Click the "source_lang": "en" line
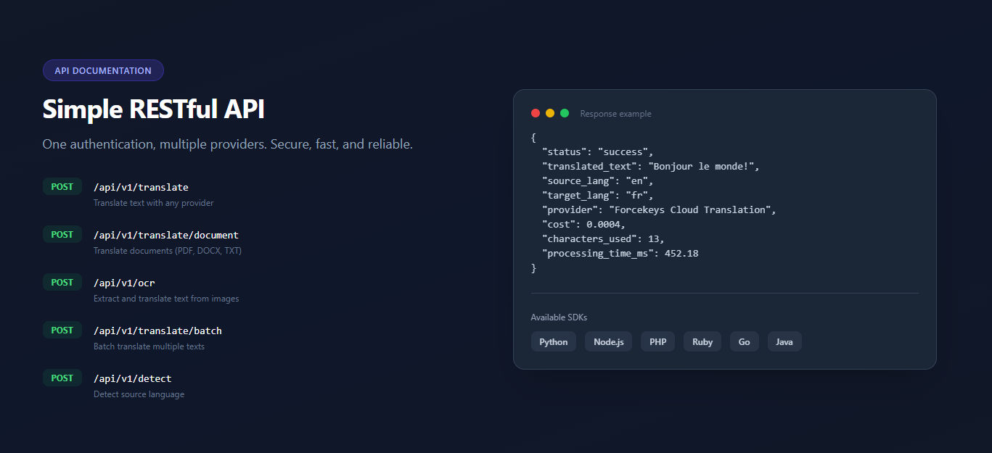Viewport: 992px width, 453px height. coord(598,181)
